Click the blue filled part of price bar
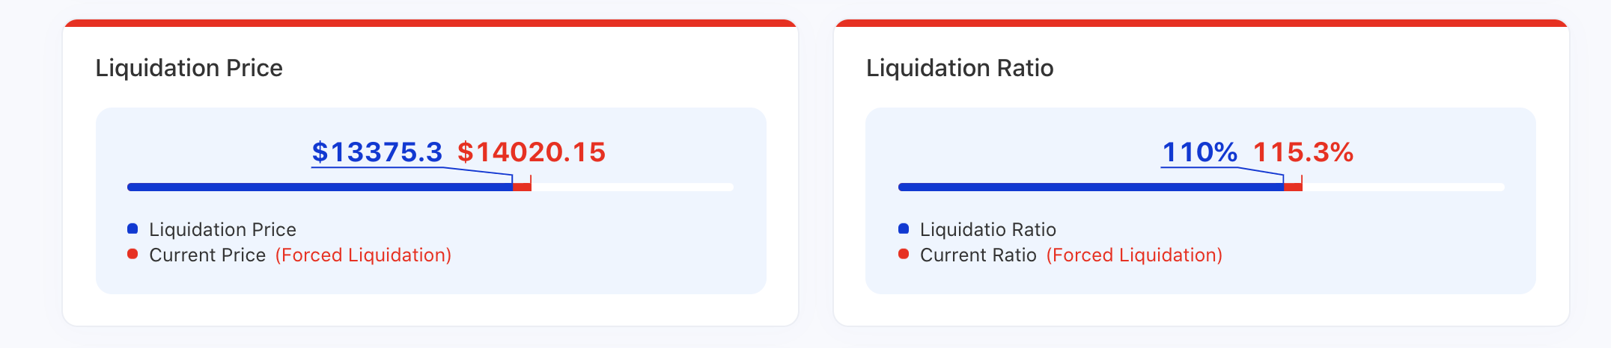The width and height of the screenshot is (1611, 348). tap(320, 187)
